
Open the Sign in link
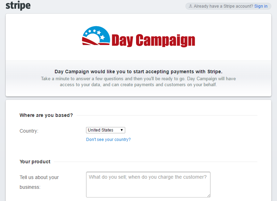261,6
